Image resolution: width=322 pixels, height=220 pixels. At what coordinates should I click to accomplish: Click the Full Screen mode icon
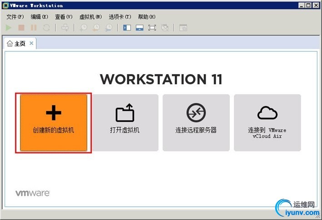(x=152, y=28)
